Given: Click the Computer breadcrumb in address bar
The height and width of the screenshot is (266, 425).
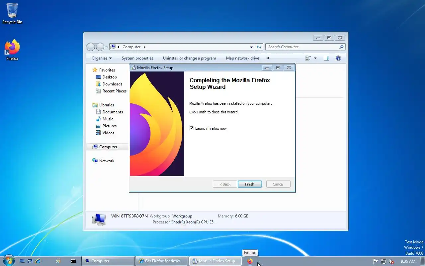Looking at the screenshot, I should coord(131,47).
